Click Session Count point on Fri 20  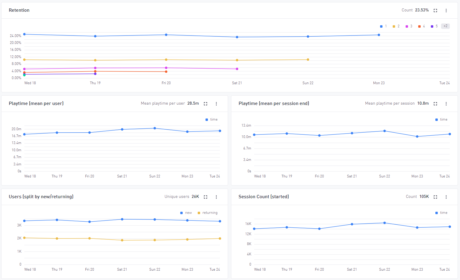(x=319, y=229)
